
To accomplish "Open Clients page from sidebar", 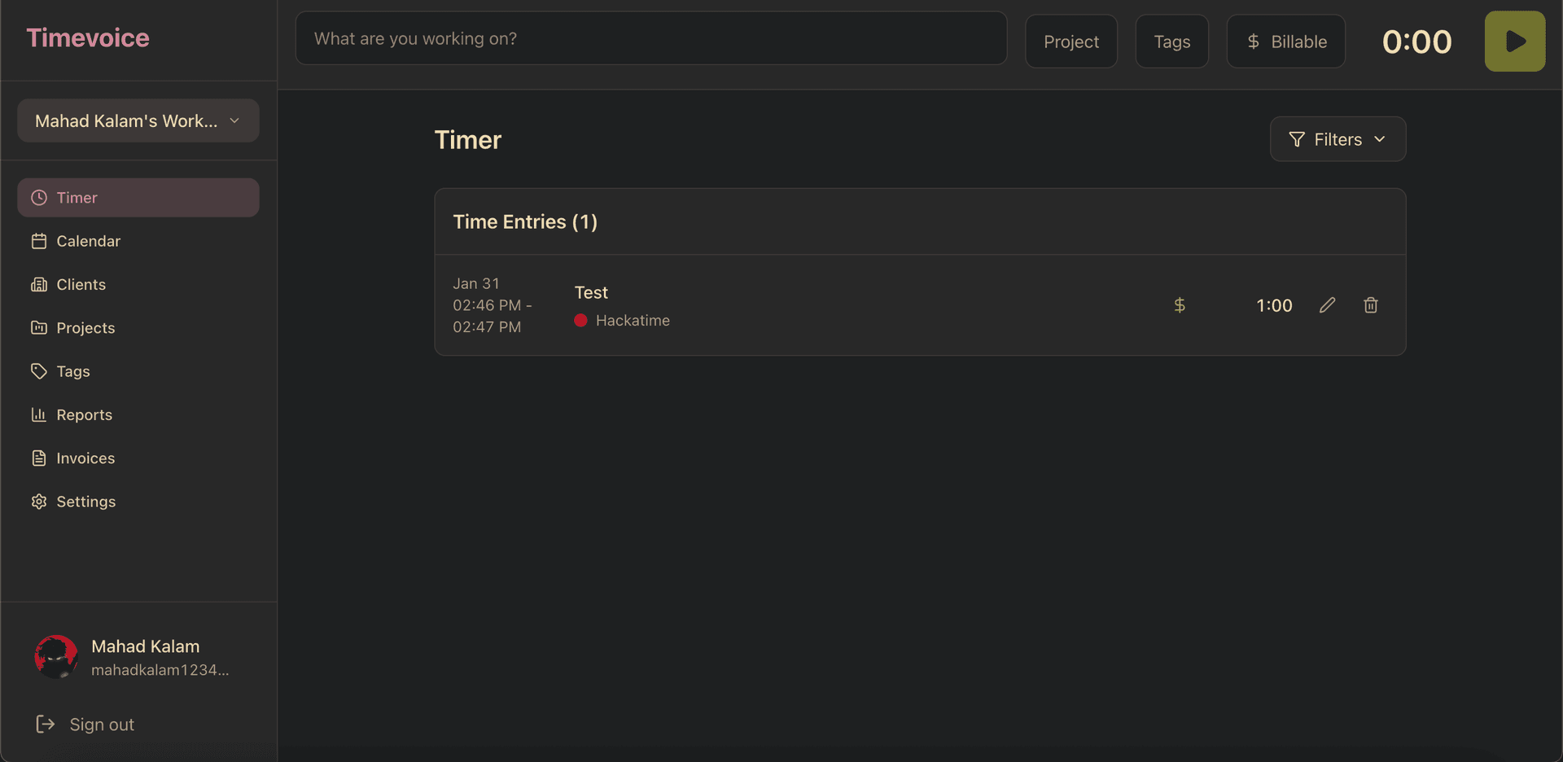I will (x=81, y=285).
